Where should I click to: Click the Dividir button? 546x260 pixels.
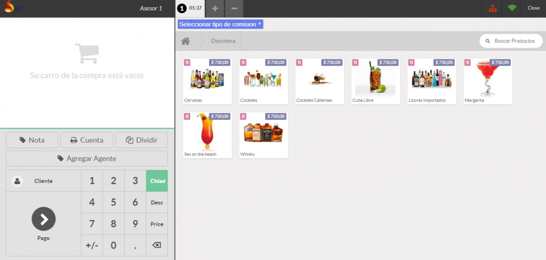pyautogui.click(x=142, y=140)
